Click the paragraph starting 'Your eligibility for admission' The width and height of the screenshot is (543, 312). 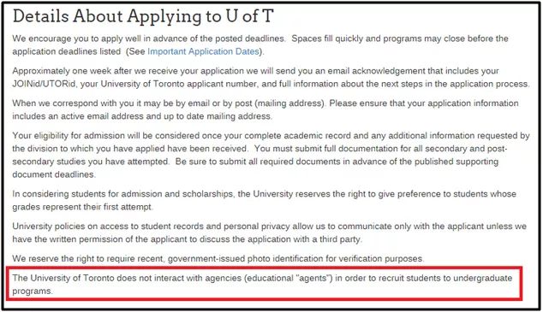pos(271,155)
